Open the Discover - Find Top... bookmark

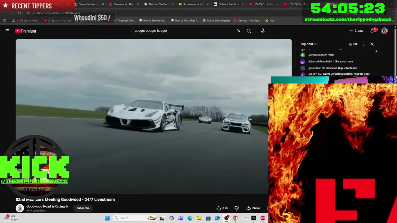click(247, 20)
